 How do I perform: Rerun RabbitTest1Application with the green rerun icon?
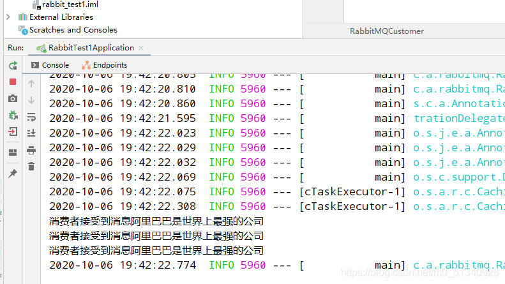tap(13, 66)
